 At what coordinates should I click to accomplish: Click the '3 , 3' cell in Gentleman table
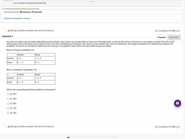tap(26, 78)
